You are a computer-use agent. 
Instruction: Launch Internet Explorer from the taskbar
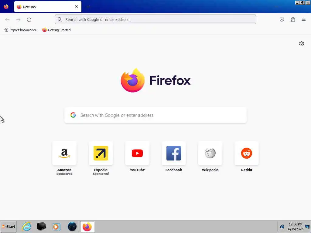27,226
